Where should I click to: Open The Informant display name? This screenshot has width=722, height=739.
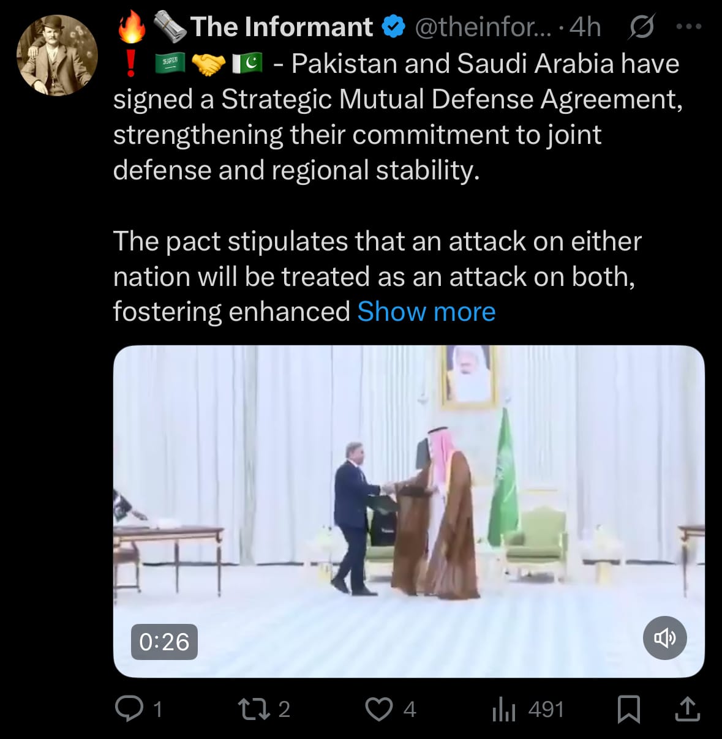(x=282, y=27)
